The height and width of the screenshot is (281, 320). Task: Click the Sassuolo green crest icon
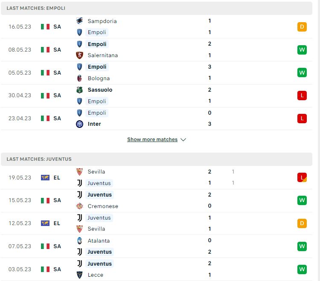click(79, 90)
